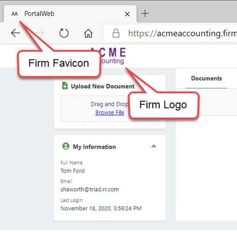The height and width of the screenshot is (232, 237).
Task: Click the My Information heading
Action: (x=94, y=147)
